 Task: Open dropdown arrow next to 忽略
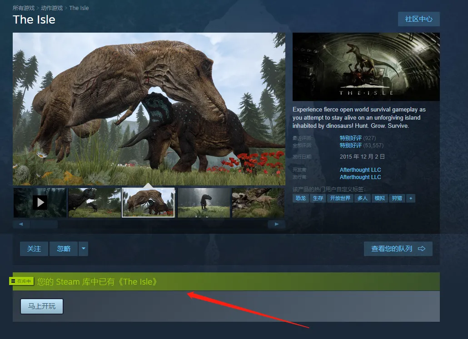tap(83, 249)
